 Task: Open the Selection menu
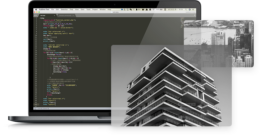(64, 10)
